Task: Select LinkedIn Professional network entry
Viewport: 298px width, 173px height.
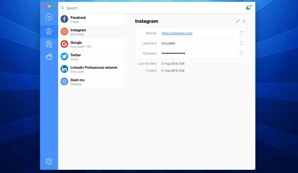Action: click(x=92, y=69)
